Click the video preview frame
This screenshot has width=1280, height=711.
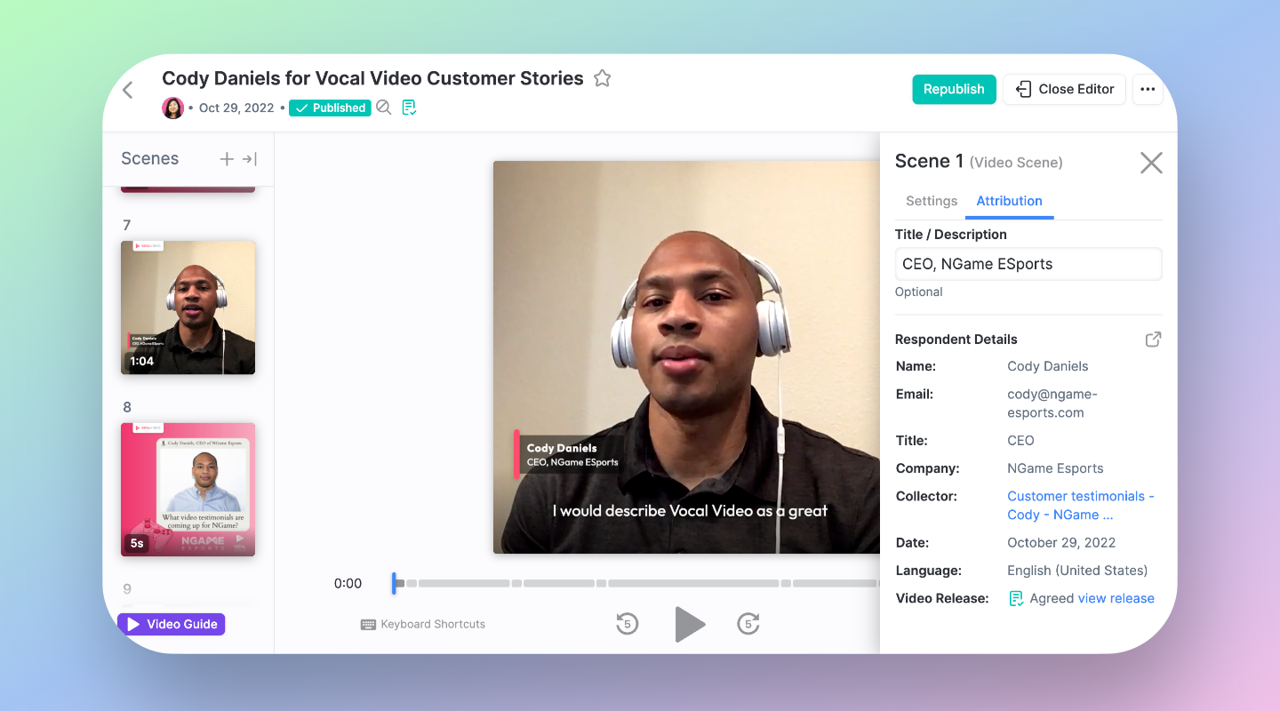tap(686, 357)
